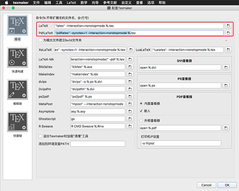Open the 快速构建 (Quick Build) settings icon
The height and width of the screenshot is (191, 239).
(18, 57)
